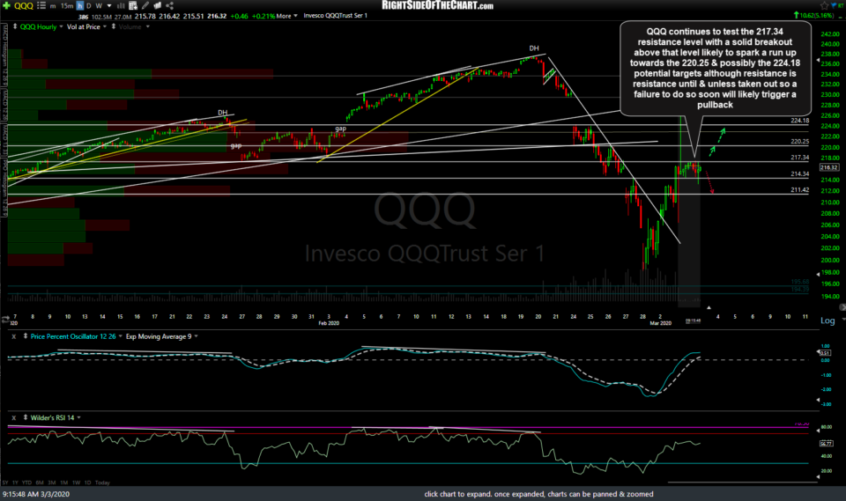Click the timestamp 9:15:48 AM 3/3/2020

click(36, 494)
